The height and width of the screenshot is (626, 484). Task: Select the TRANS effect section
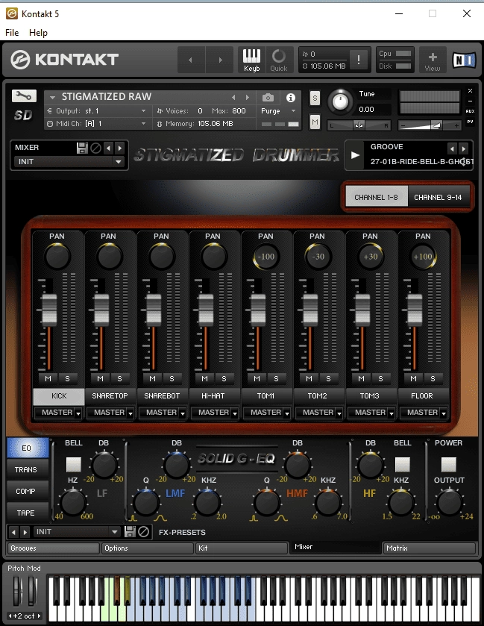pyautogui.click(x=26, y=469)
